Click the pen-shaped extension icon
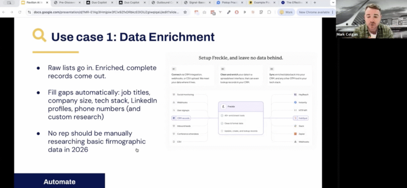The image size is (407, 188). pyautogui.click(x=229, y=12)
